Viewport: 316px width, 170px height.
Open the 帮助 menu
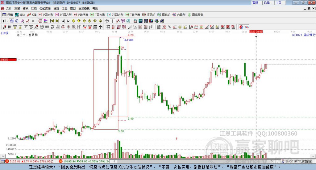(x=95, y=8)
